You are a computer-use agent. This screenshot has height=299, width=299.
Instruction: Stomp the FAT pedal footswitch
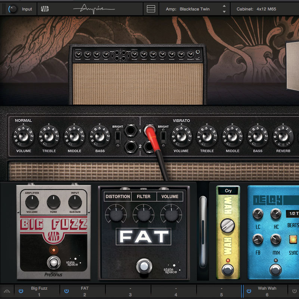point(144,266)
